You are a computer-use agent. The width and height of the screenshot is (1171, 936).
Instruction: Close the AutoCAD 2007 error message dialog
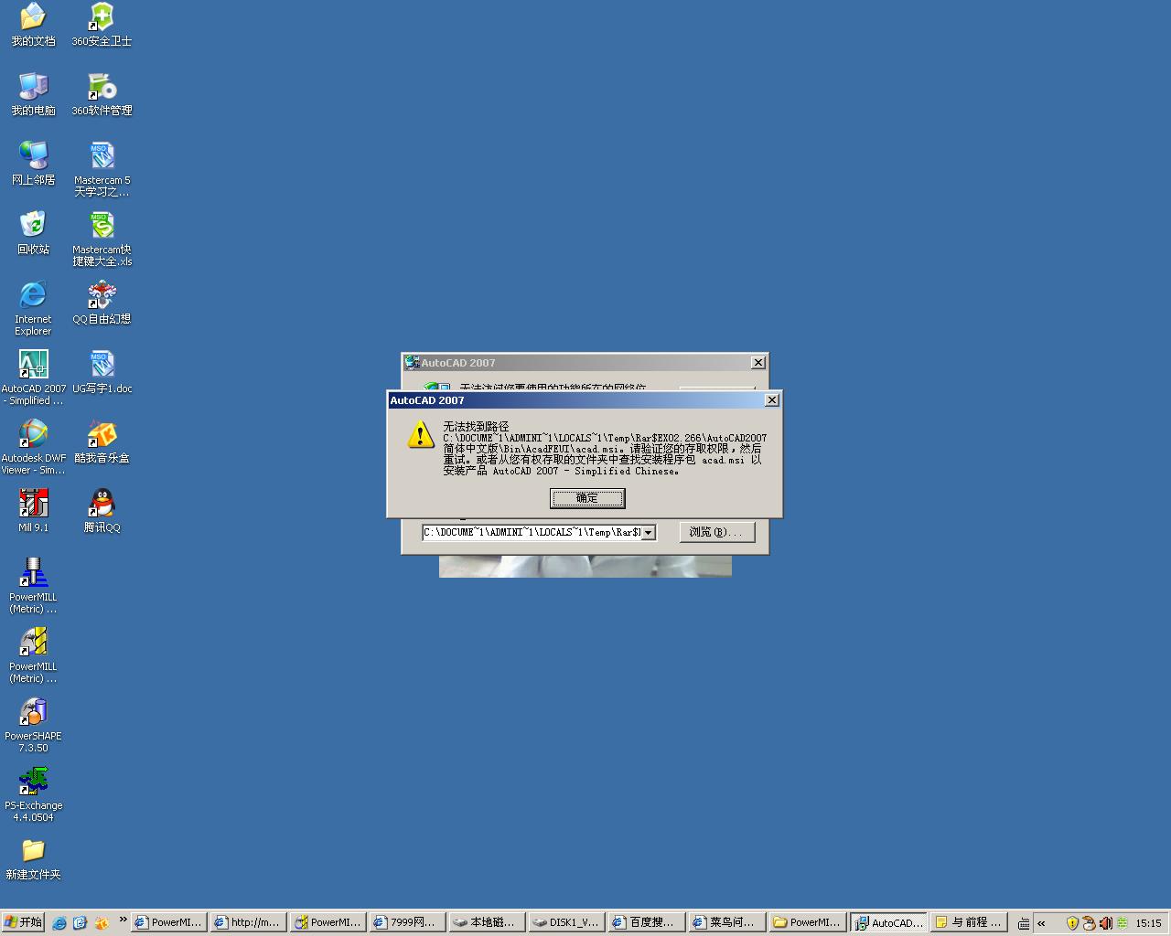[772, 399]
